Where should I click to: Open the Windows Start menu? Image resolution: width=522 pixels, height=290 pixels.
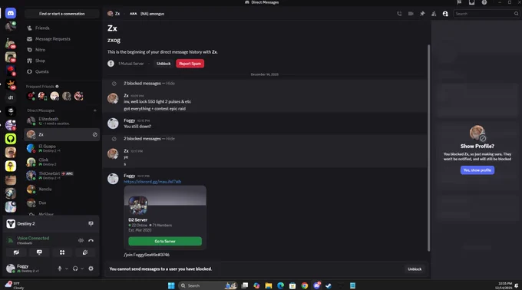pos(171,285)
